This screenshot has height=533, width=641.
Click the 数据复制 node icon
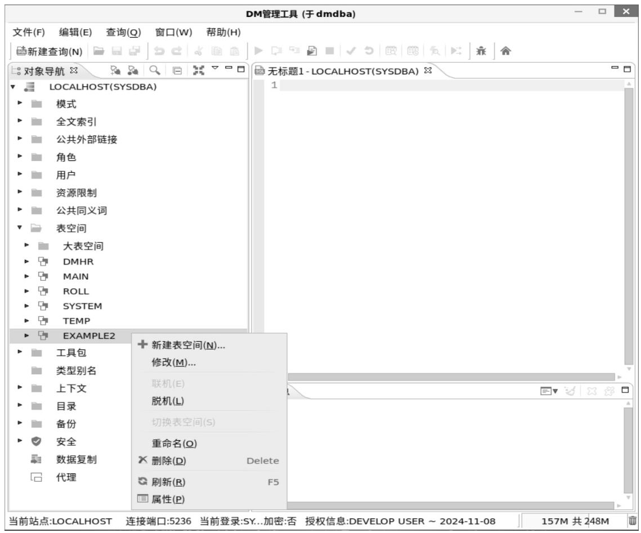point(37,459)
